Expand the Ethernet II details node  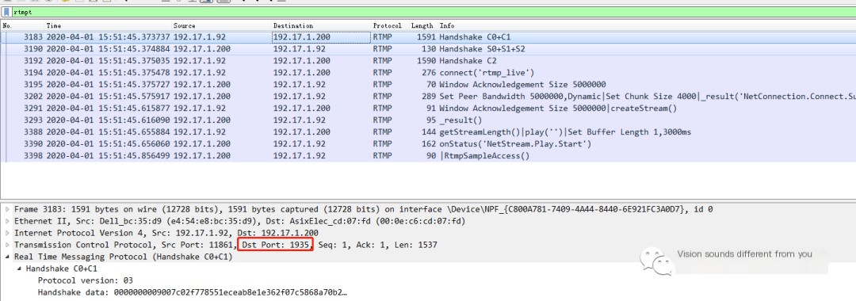(x=7, y=221)
